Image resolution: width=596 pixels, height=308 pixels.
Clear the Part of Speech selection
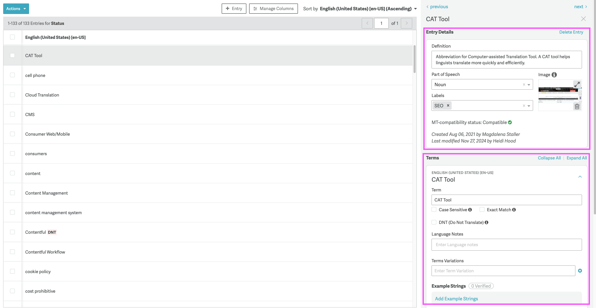(524, 85)
